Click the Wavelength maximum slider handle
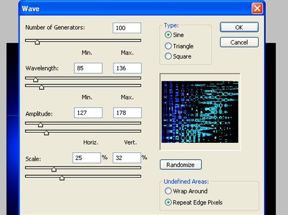Image resolution: width=288 pixels, height=215 pixels. pos(42,87)
